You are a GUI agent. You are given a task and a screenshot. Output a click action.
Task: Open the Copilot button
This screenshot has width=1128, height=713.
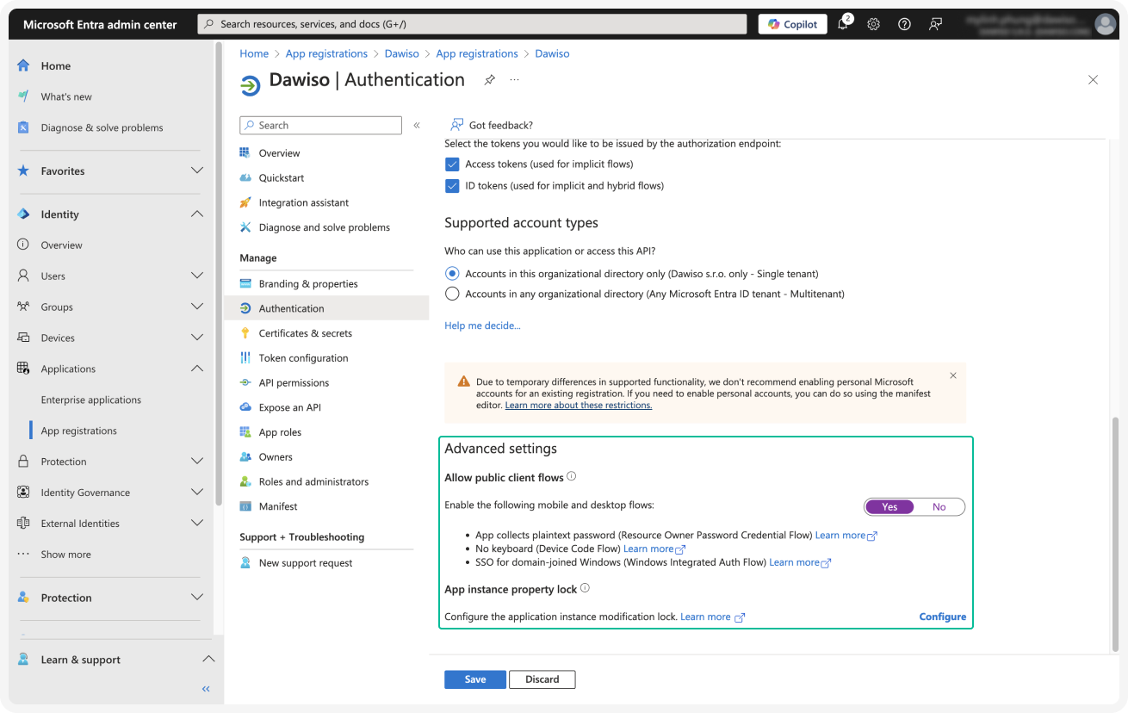pyautogui.click(x=793, y=24)
